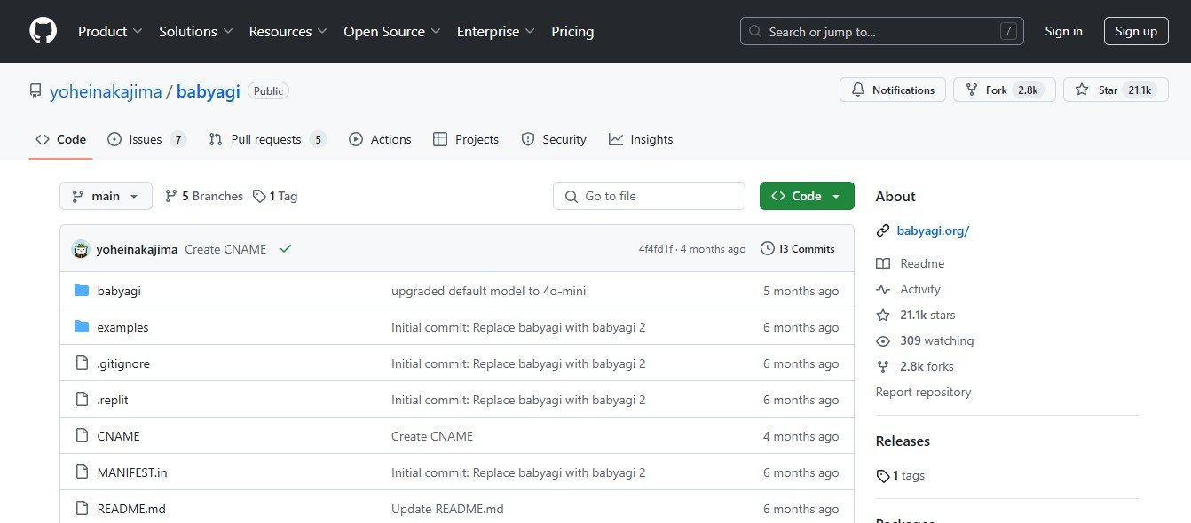Open the Notifications bell button
Screen dimensions: 1191x523
pos(893,90)
